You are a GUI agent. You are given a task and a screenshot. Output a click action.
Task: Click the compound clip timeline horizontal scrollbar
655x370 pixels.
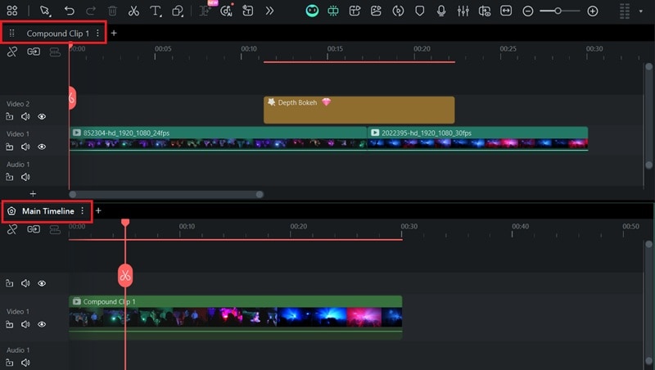click(x=166, y=194)
